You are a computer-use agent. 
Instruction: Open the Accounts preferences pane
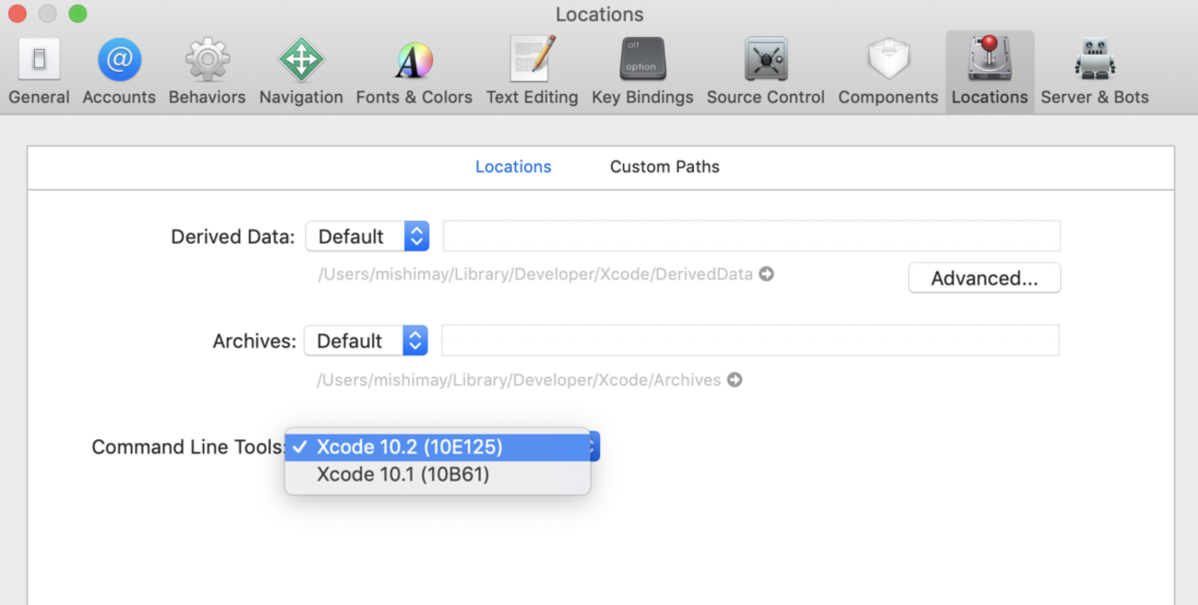(x=119, y=72)
